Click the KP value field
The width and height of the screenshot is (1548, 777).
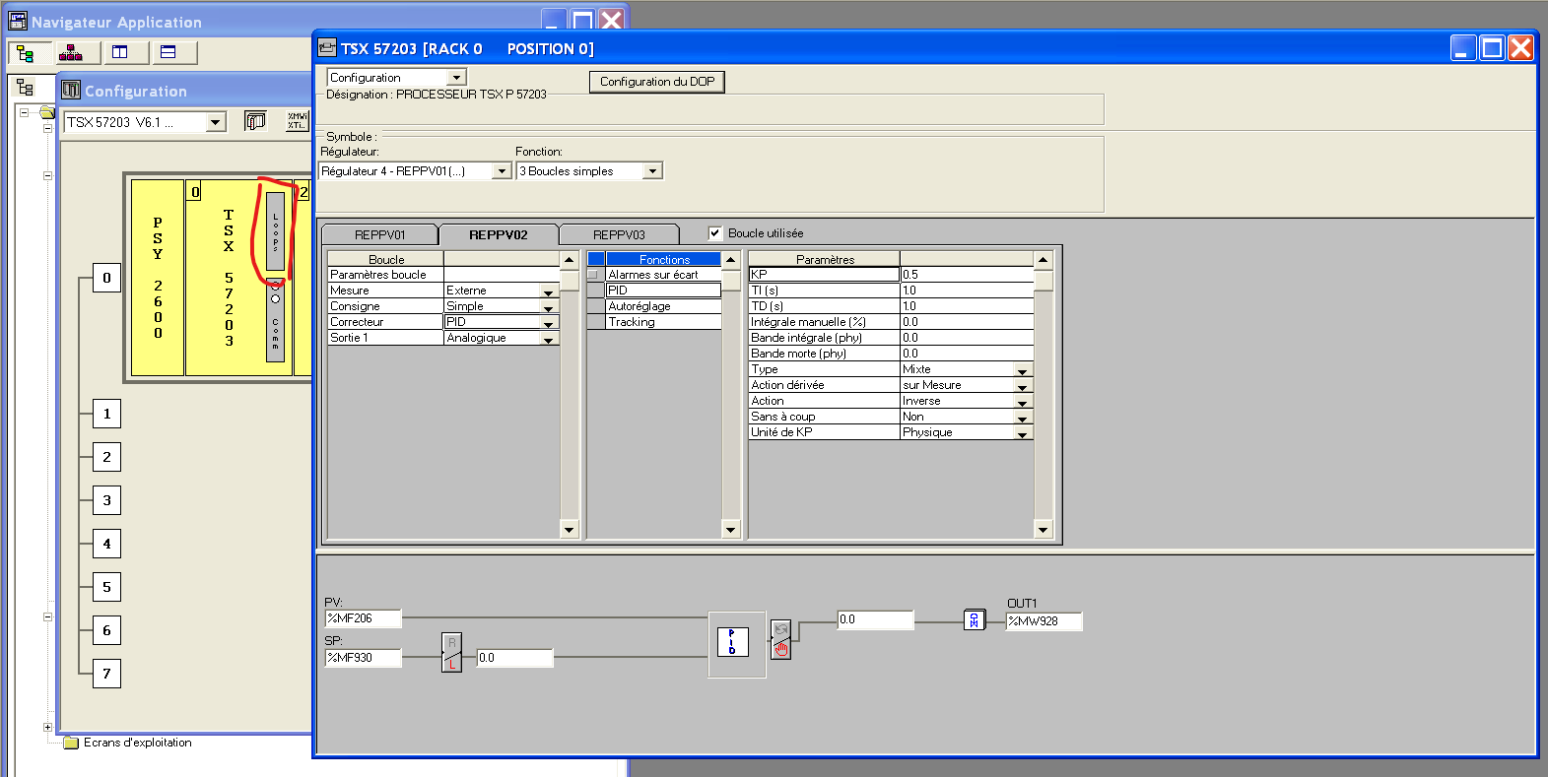(x=966, y=275)
